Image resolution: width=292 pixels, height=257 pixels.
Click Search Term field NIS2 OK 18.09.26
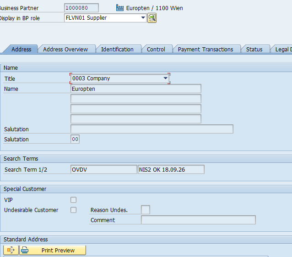coord(171,169)
